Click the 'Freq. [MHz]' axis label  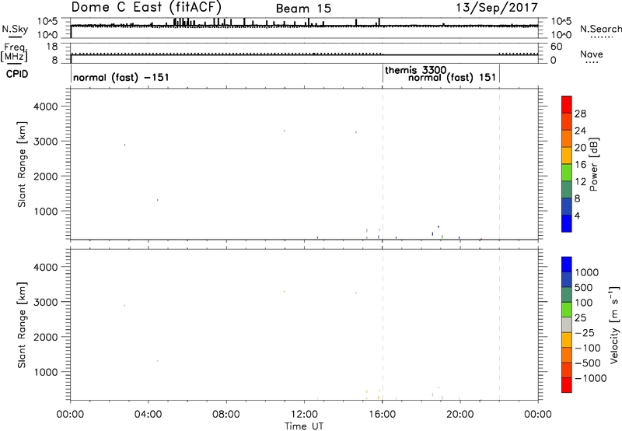tap(15, 52)
